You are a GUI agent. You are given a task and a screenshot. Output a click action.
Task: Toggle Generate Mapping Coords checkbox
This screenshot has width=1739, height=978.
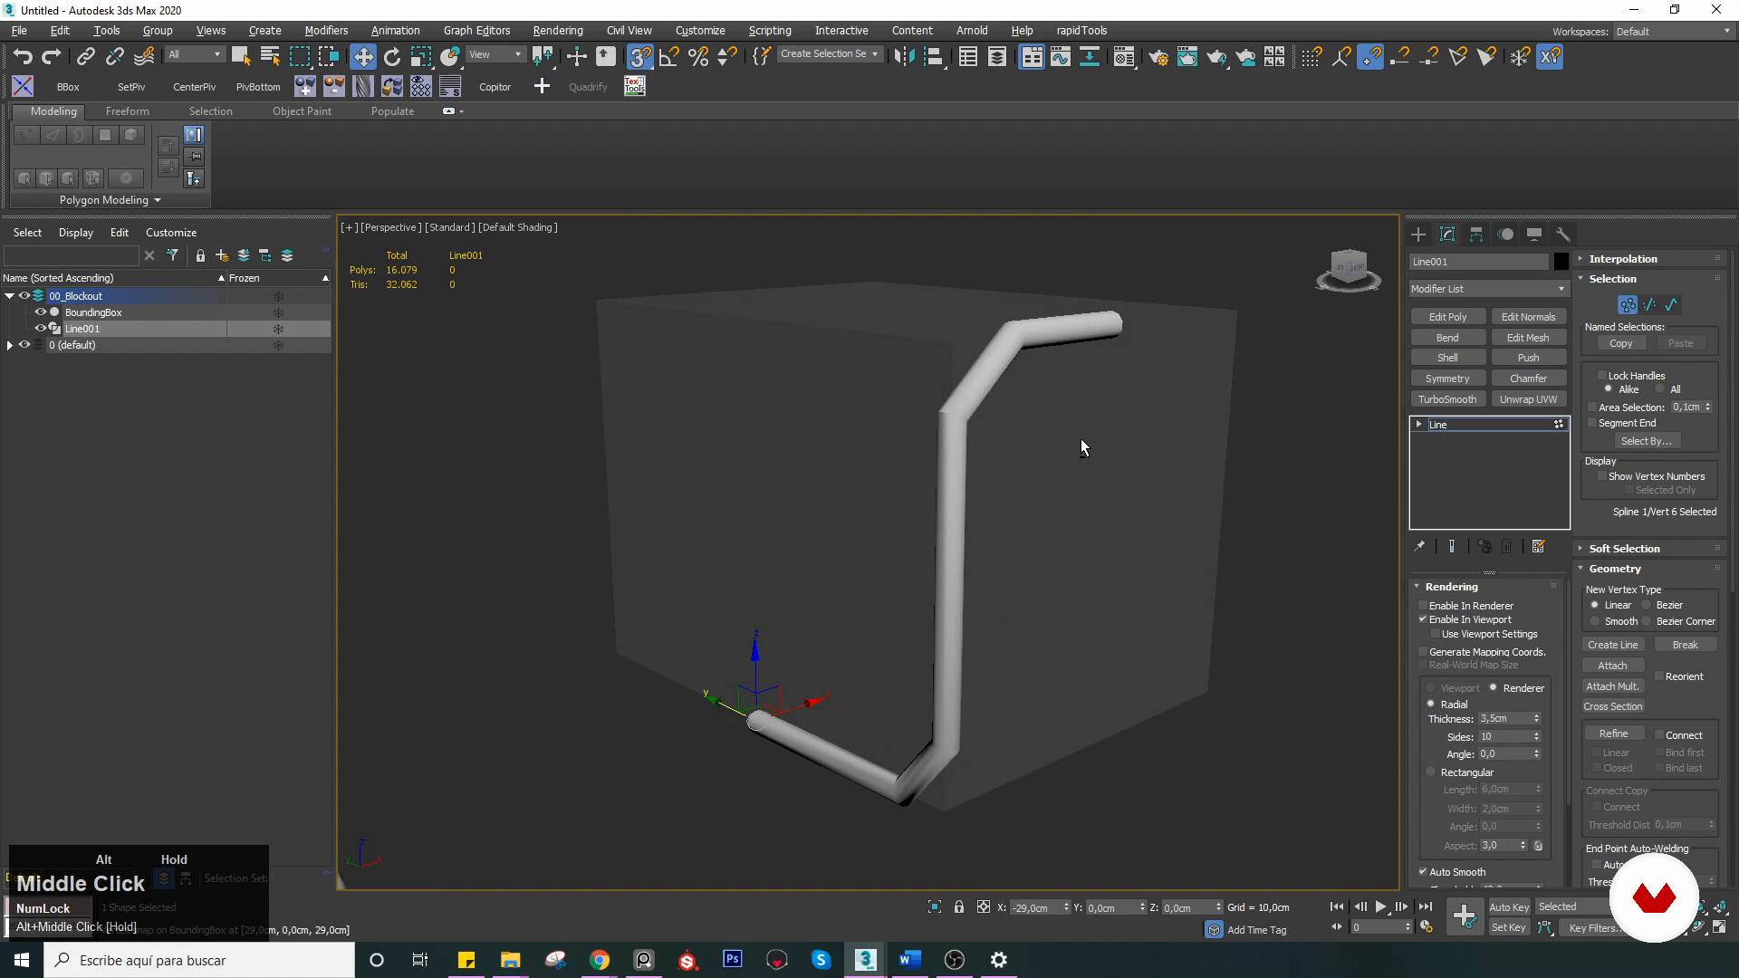pyautogui.click(x=1423, y=652)
